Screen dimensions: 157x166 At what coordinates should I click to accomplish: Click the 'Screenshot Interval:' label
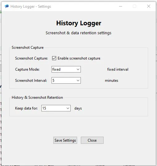click(x=31, y=81)
